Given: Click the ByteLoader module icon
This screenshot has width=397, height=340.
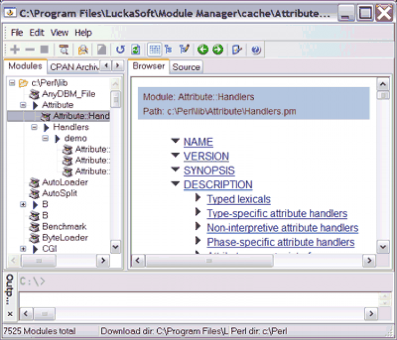Looking at the screenshot, I should click(x=34, y=238).
